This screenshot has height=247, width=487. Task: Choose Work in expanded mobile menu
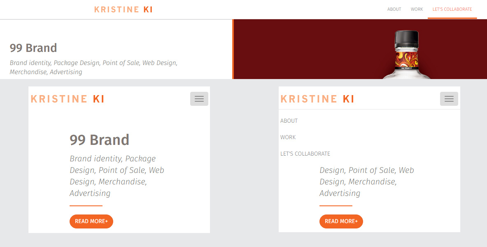point(288,137)
